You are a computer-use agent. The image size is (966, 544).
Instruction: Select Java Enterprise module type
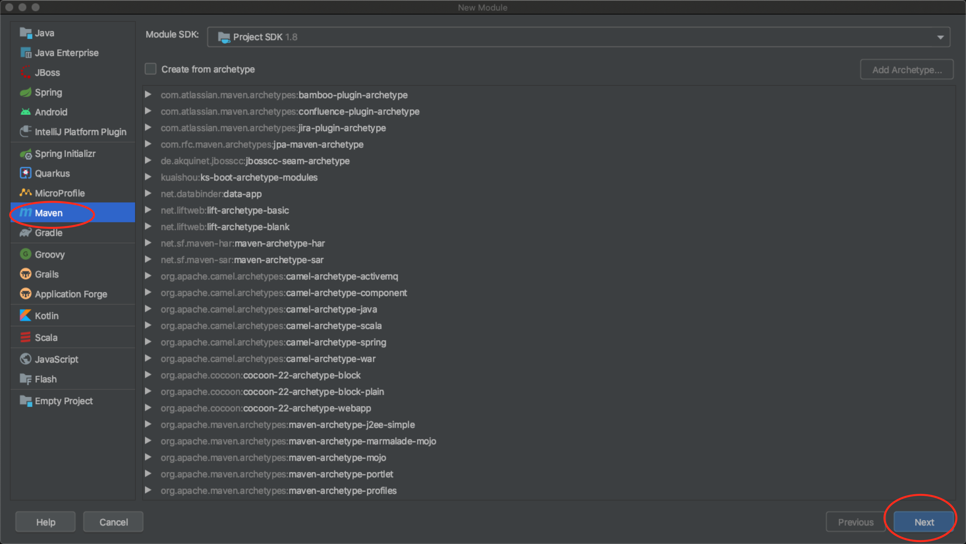point(66,53)
